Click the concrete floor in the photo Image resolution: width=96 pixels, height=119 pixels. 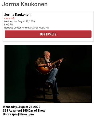click(75, 95)
